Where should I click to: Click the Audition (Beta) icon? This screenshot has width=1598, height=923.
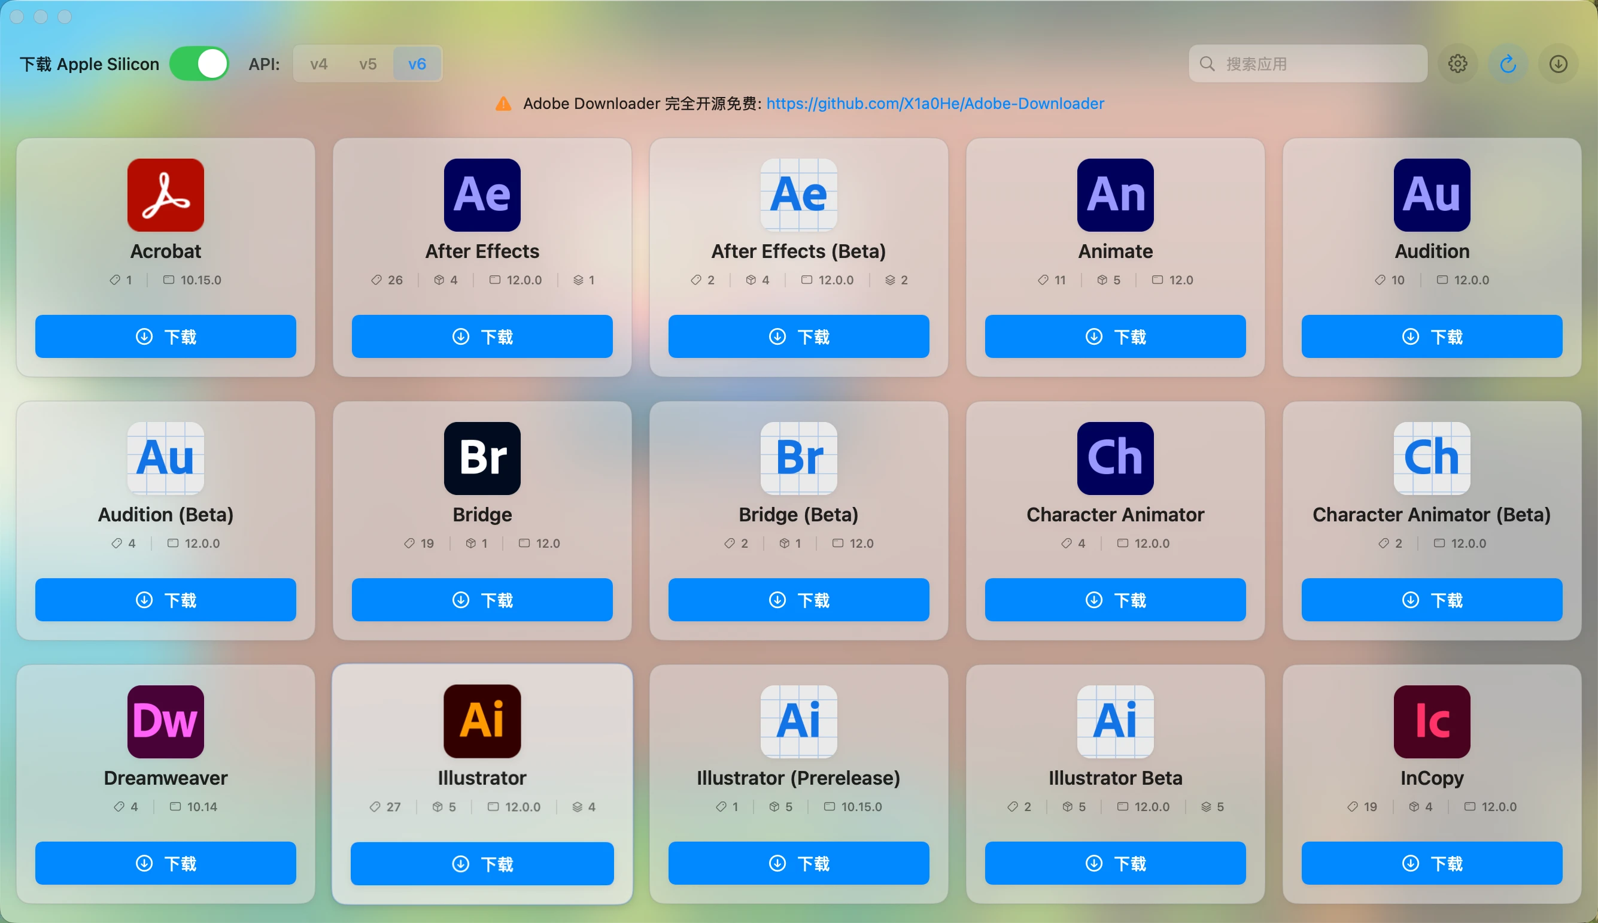(x=165, y=459)
